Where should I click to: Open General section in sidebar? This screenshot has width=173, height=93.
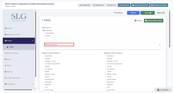(19, 28)
